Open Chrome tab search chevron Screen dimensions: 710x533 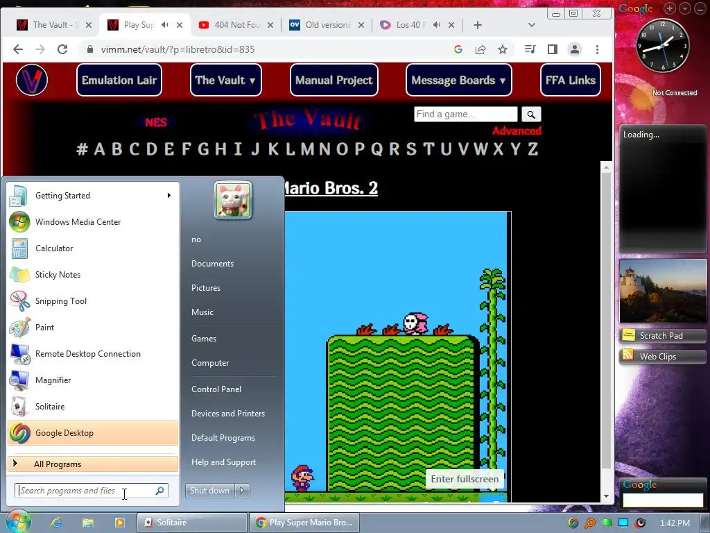click(x=532, y=25)
